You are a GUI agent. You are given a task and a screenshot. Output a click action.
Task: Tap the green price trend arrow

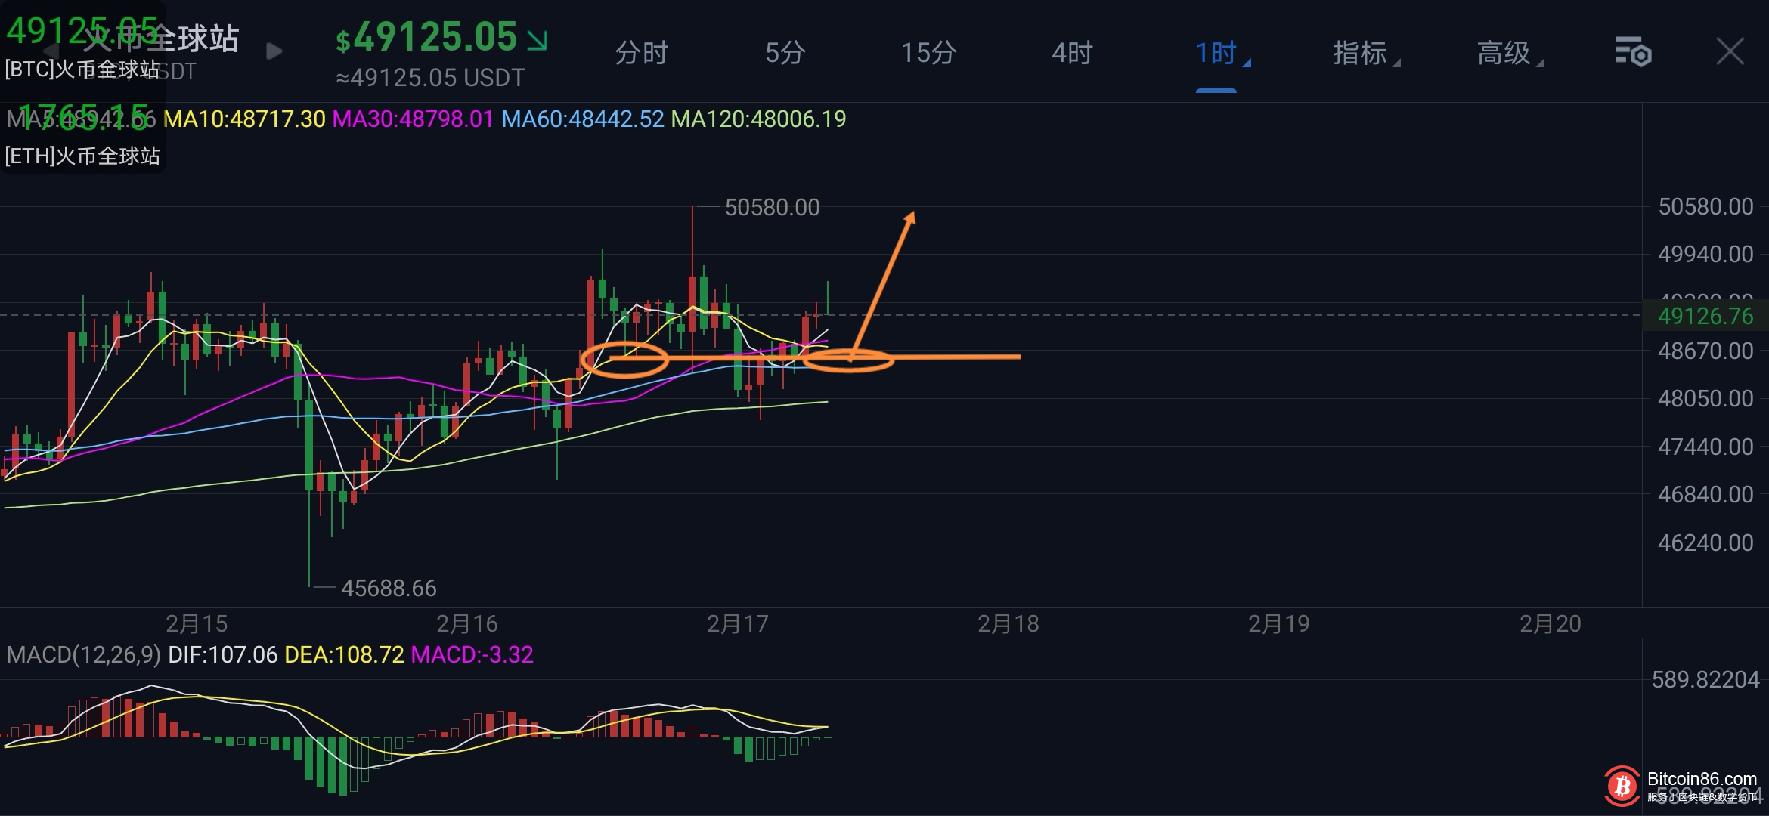point(538,39)
